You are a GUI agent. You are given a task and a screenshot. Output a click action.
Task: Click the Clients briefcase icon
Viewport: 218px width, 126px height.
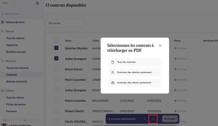point(3,91)
